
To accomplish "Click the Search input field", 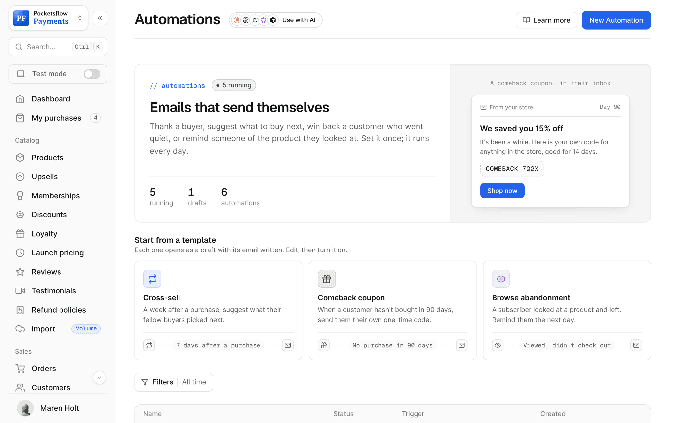I will tap(58, 47).
